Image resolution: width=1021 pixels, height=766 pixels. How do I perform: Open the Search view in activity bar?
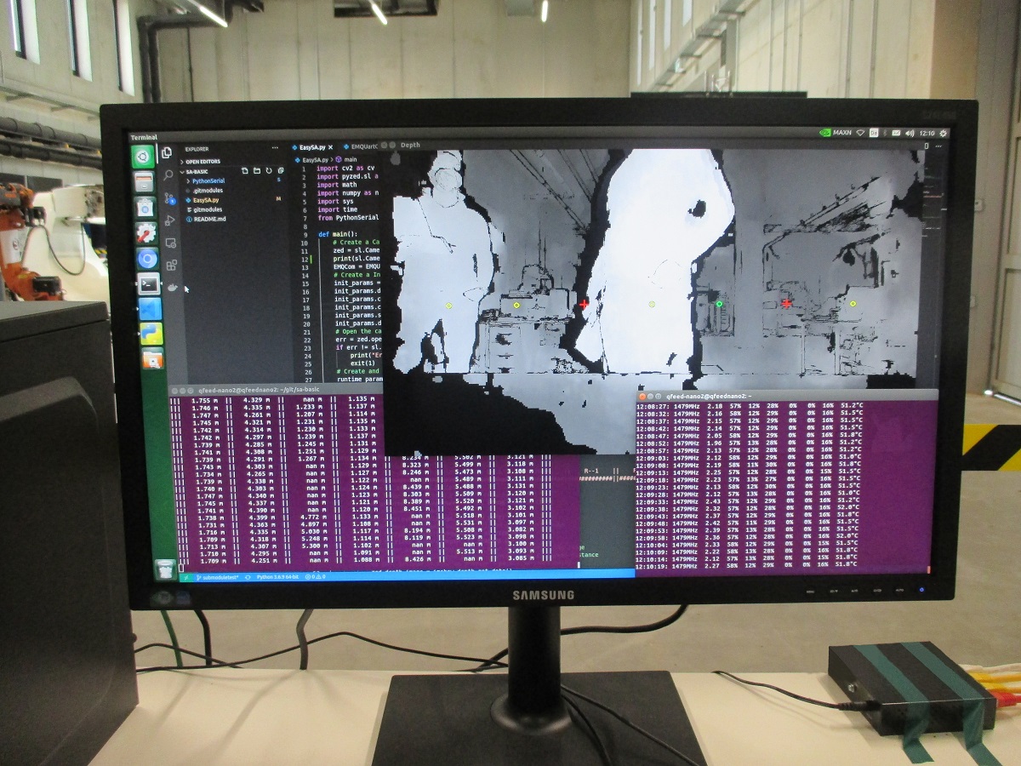[168, 174]
